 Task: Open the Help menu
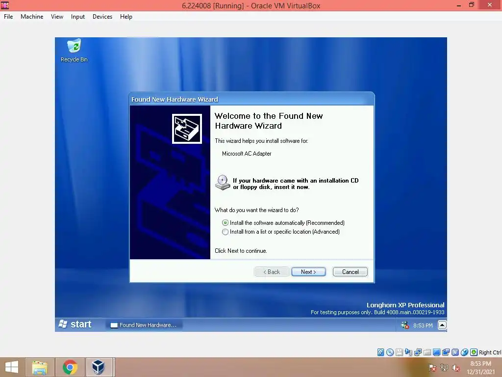point(126,17)
